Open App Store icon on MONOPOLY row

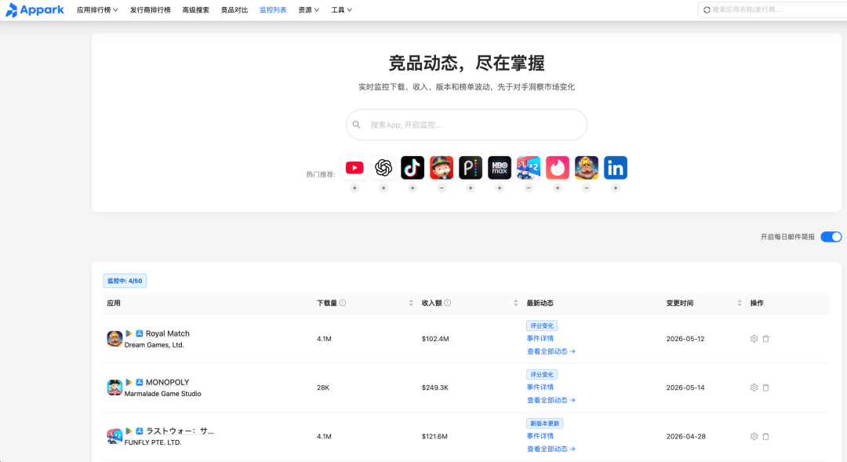(140, 382)
